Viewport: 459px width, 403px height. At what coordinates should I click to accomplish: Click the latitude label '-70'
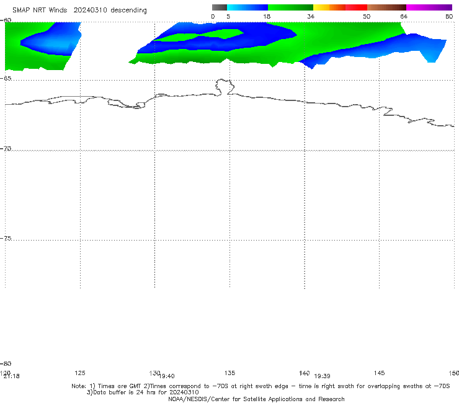click(6, 149)
